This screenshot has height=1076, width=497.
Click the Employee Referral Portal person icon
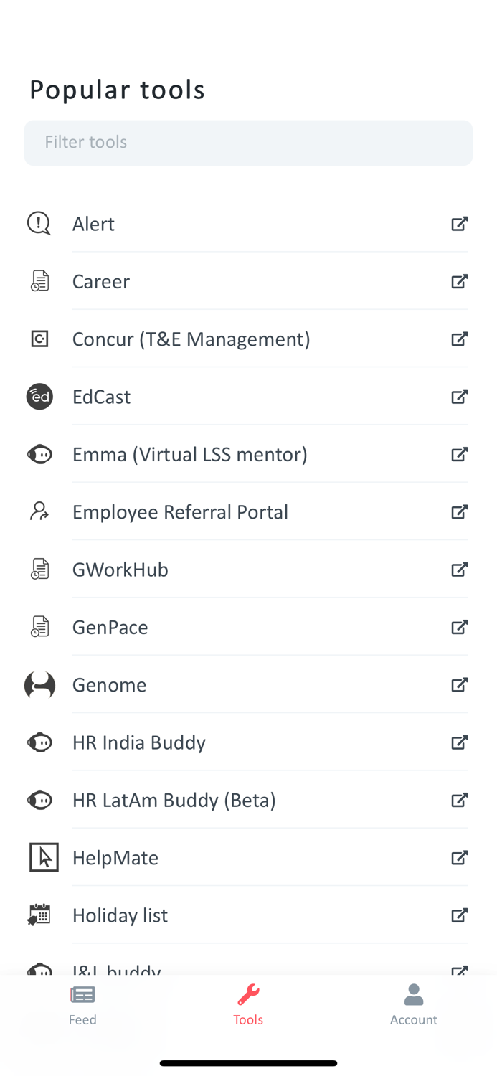tap(39, 511)
